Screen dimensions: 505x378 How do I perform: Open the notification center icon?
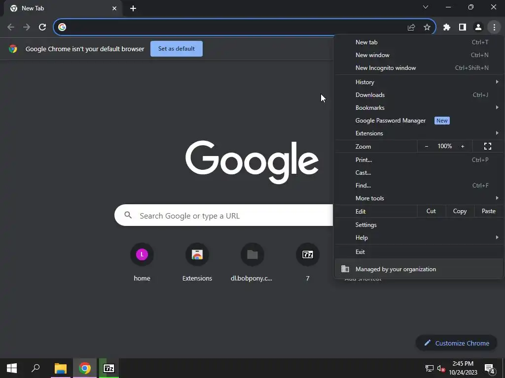[490, 369]
